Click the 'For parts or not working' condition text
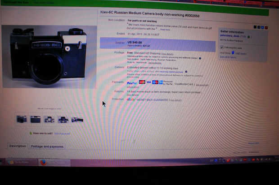Image resolution: width=279 pixels, height=185 pixels. click(x=142, y=21)
